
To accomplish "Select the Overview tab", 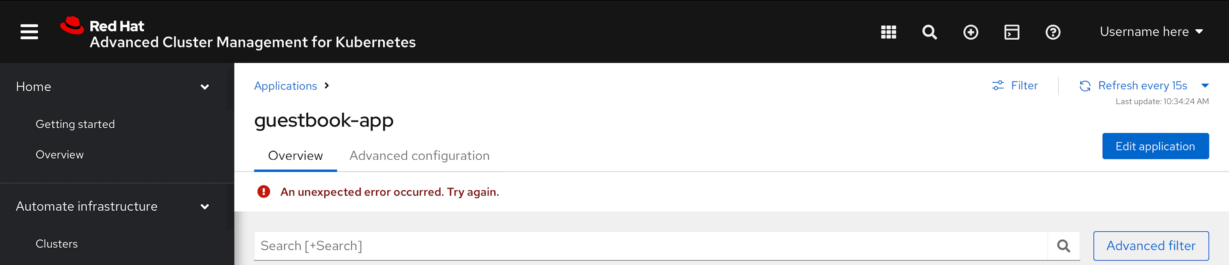I will (x=295, y=156).
